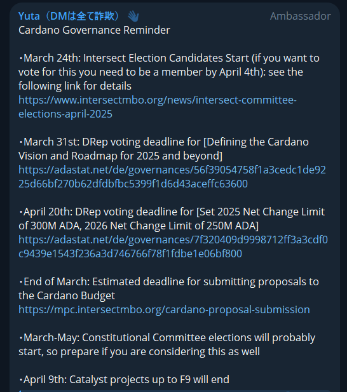Open Yuta's sender profile name
Image resolution: width=347 pixels, height=392 pixels.
pos(70,16)
